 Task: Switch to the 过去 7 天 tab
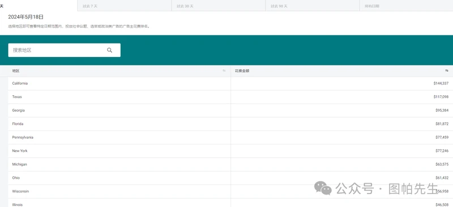tap(125, 6)
